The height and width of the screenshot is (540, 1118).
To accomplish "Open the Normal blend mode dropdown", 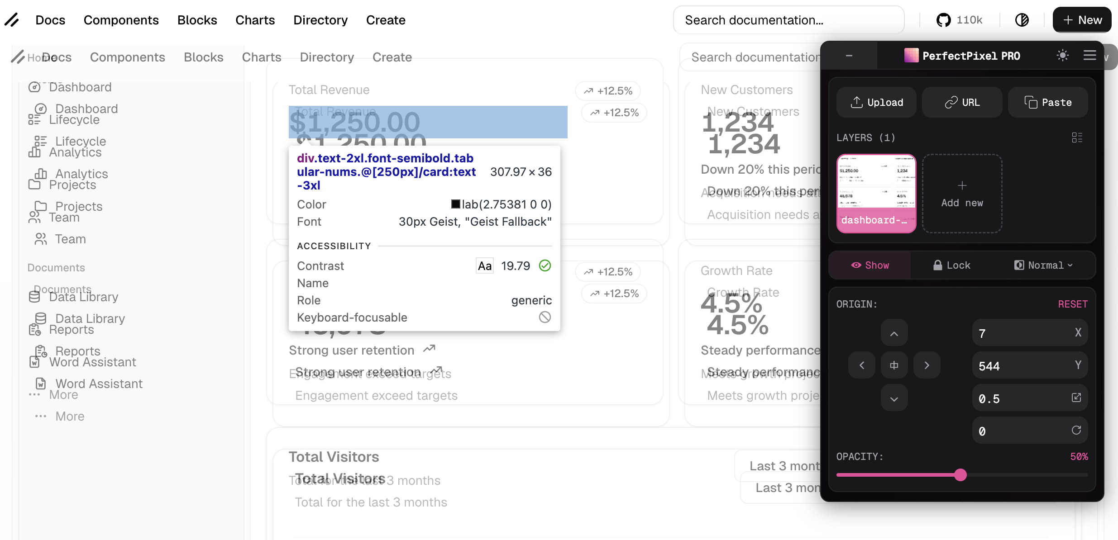I will pyautogui.click(x=1042, y=265).
